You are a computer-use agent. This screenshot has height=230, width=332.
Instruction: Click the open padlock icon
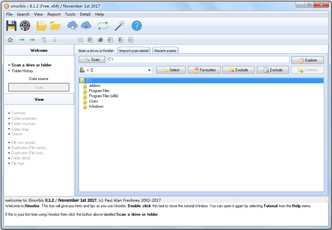(x=44, y=40)
